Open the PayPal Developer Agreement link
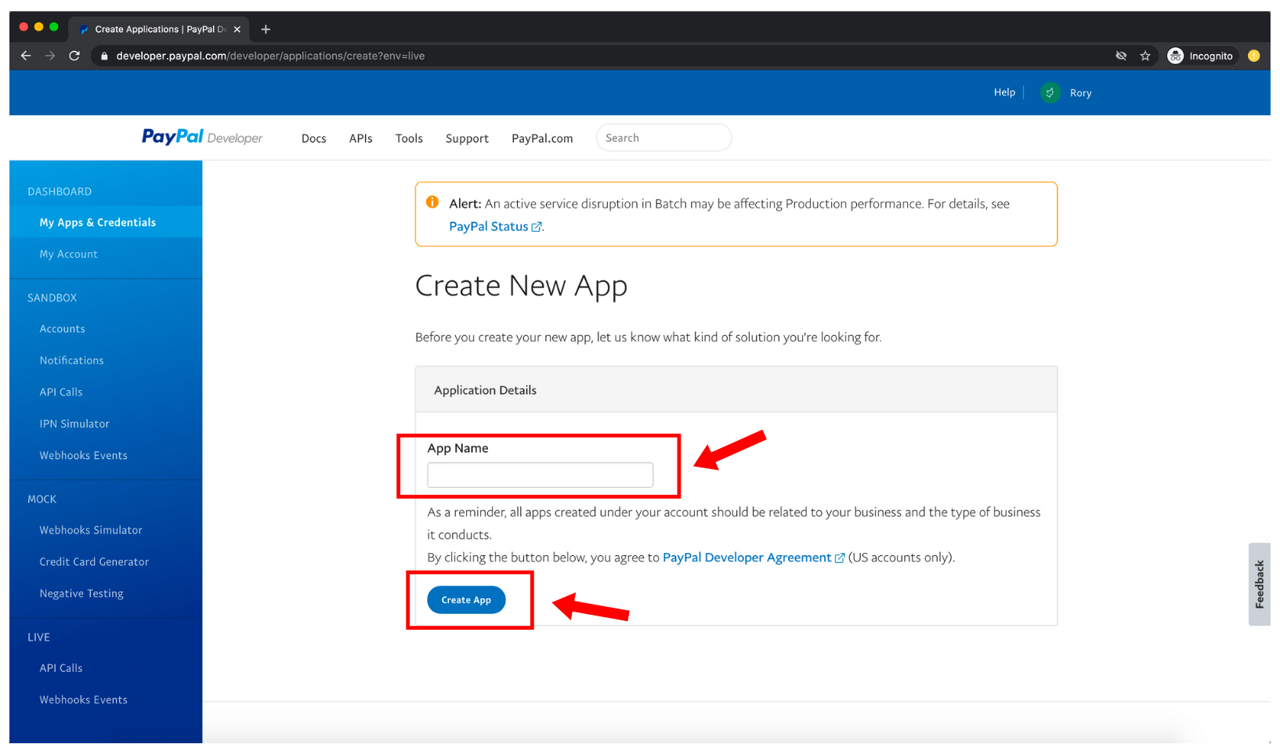The image size is (1280, 755). [x=747, y=557]
